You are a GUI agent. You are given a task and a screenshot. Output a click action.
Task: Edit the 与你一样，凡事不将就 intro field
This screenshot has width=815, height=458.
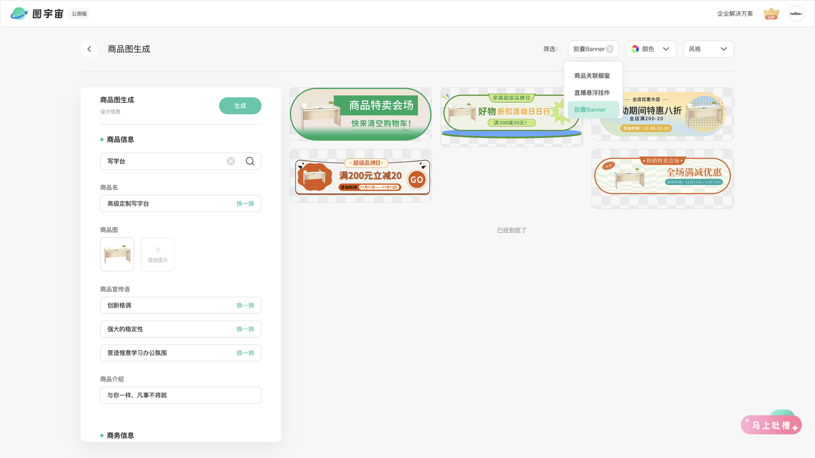point(181,395)
